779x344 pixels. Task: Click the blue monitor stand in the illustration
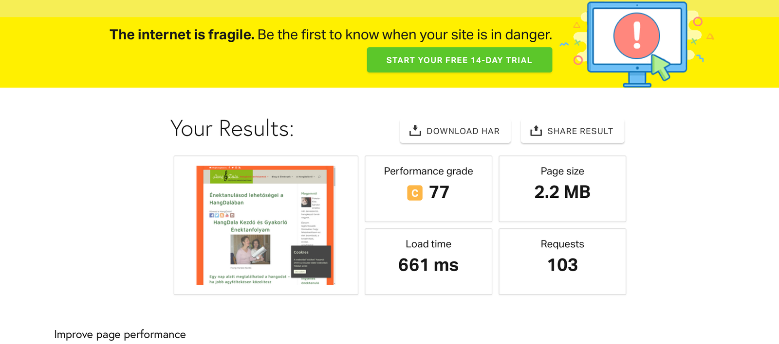point(637,80)
